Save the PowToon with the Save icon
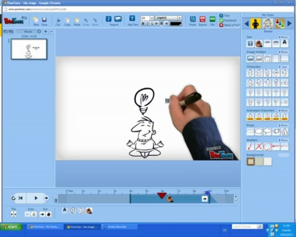Screen dimensions: 296x237 (44, 20)
